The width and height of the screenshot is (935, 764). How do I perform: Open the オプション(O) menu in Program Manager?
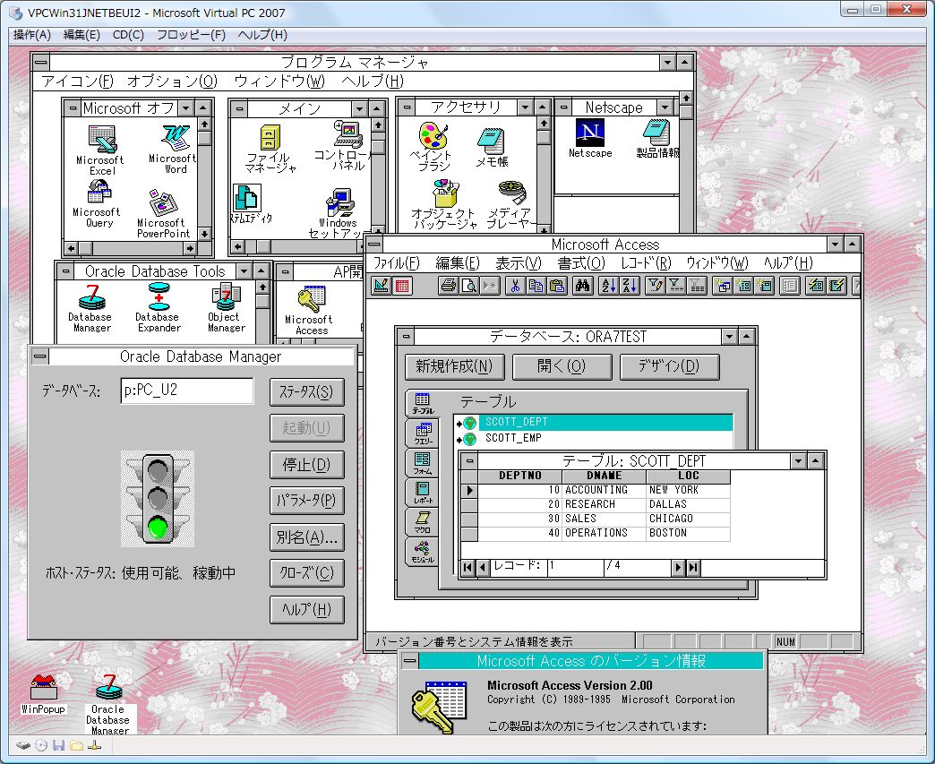coord(172,82)
